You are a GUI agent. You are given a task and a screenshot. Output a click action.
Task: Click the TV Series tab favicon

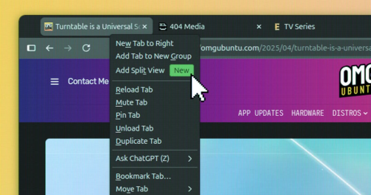pyautogui.click(x=277, y=27)
